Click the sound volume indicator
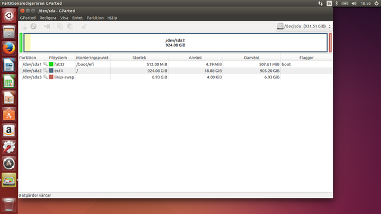 (x=354, y=3)
